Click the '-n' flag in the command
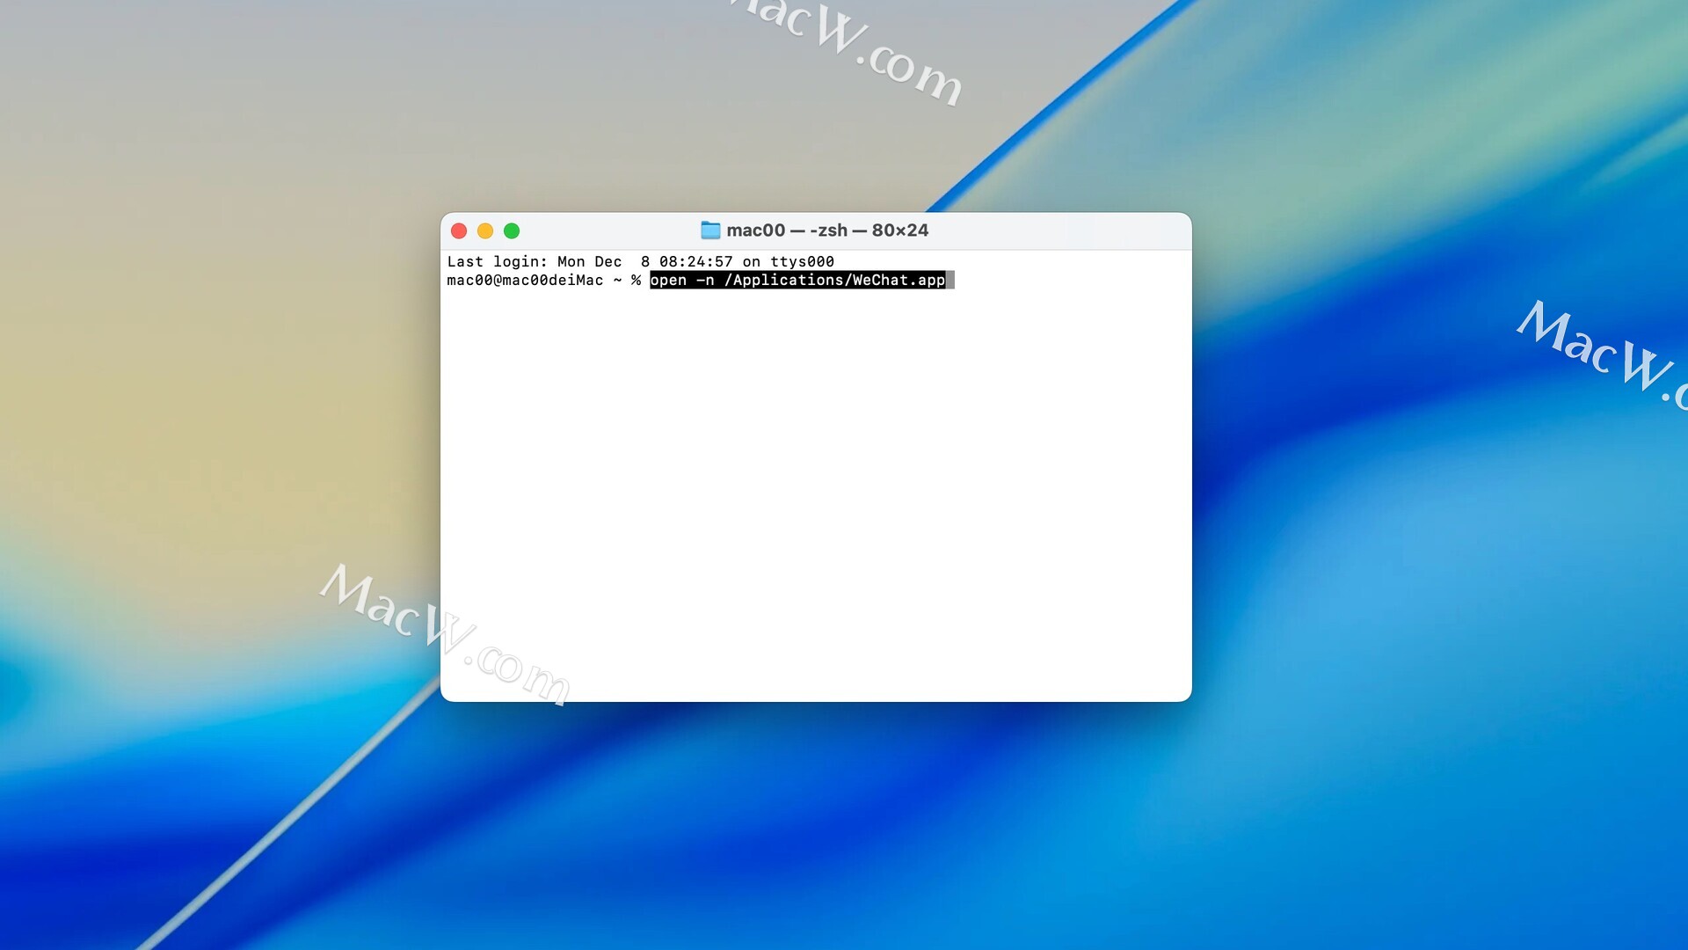Image resolution: width=1688 pixels, height=950 pixels. point(705,280)
